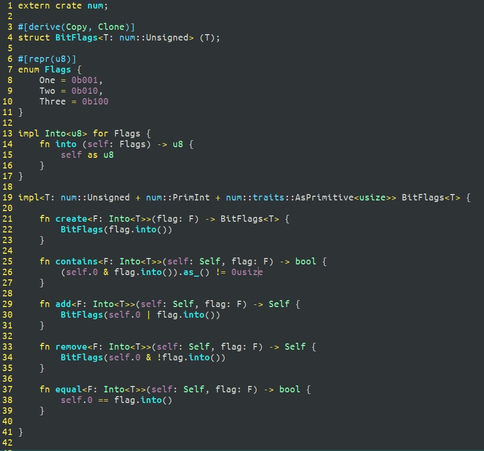The height and width of the screenshot is (451, 484).
Task: Click 'Into<u8>' in the impl line
Action: tap(66, 134)
